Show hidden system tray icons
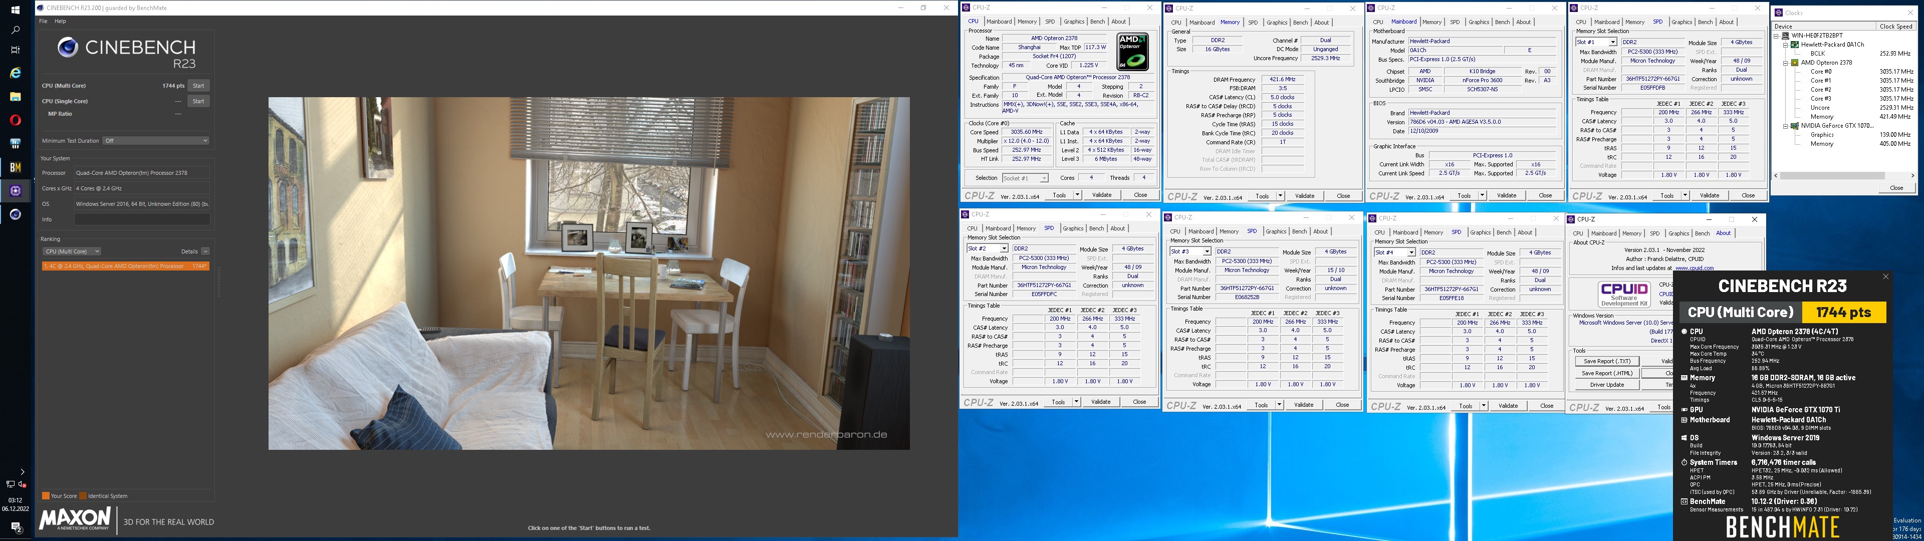 tap(23, 471)
